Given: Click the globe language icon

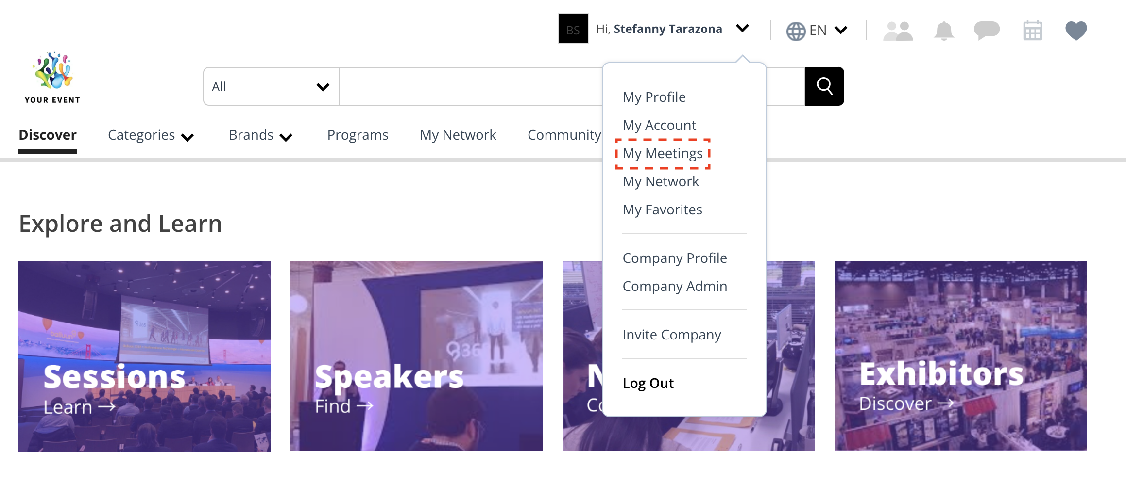Looking at the screenshot, I should 796,30.
